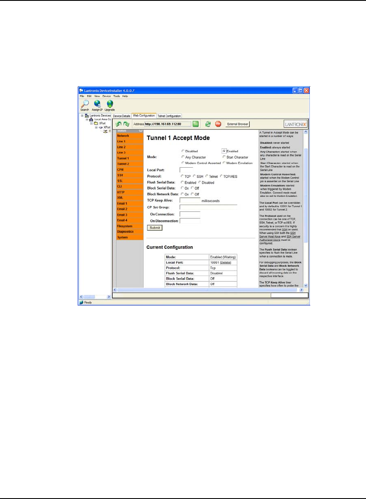Open the HTTP sidebar page
Image resolution: width=366 pixels, height=499 pixels.
130,192
